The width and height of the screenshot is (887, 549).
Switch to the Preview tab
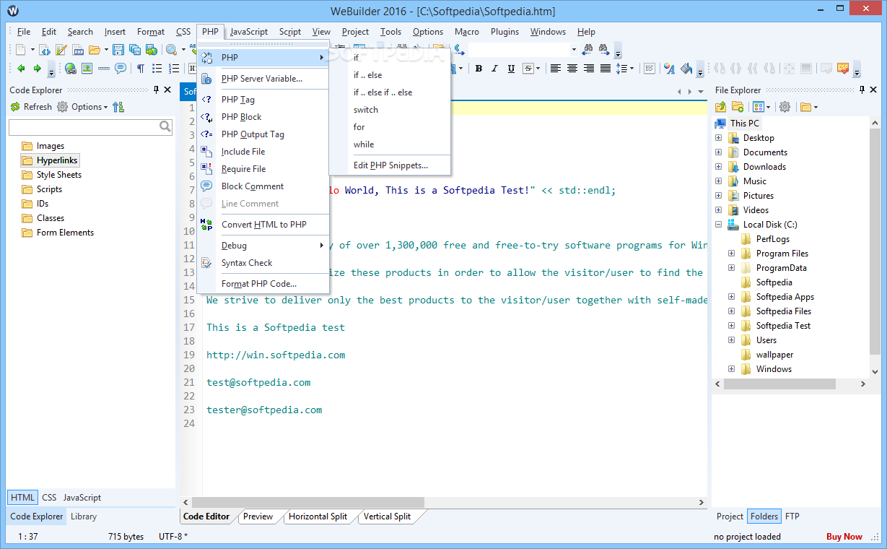258,516
